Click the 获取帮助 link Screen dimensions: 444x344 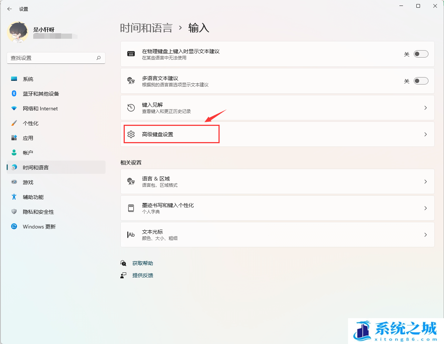[x=142, y=263]
